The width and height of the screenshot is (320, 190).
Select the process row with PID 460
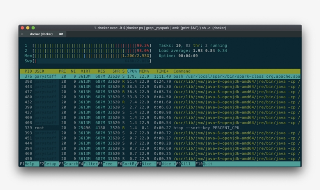160,153
